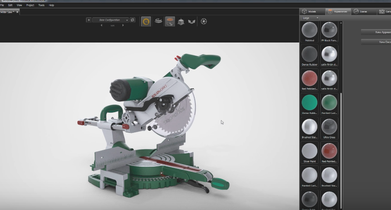Select the appearance selection mode bucket icon
The width and height of the screenshot is (391, 210).
pyautogui.click(x=170, y=21)
